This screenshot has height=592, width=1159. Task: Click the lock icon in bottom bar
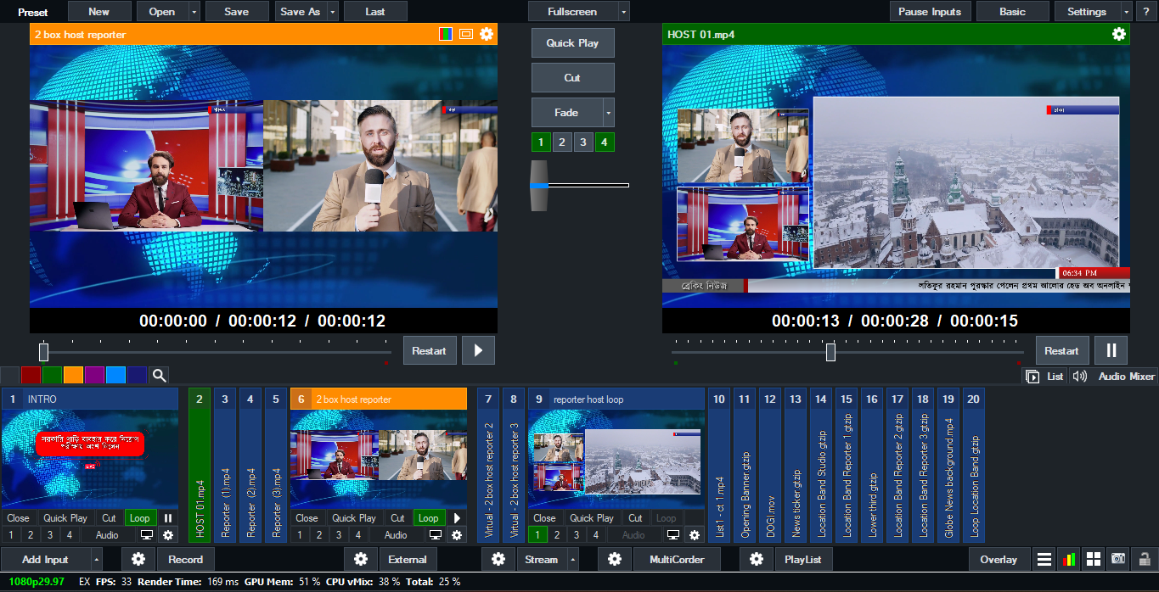pos(1145,559)
